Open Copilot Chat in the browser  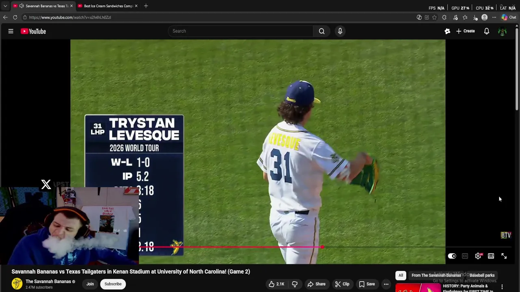click(x=509, y=17)
